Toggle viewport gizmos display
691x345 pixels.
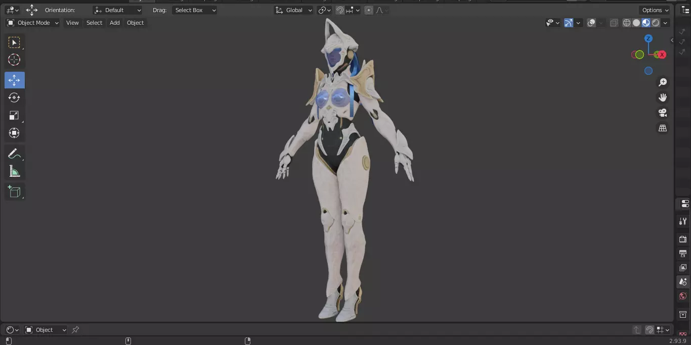click(x=569, y=23)
